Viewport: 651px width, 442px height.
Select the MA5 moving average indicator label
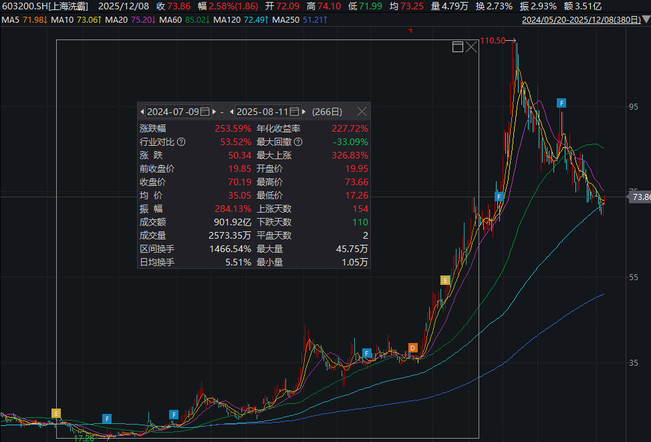[11, 19]
